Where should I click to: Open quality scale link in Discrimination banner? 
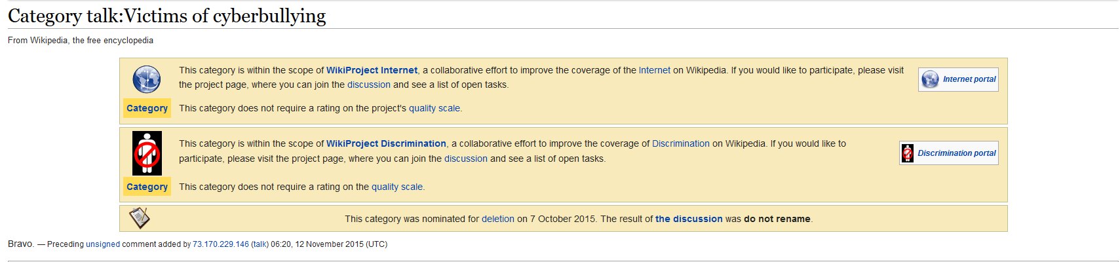tap(397, 187)
